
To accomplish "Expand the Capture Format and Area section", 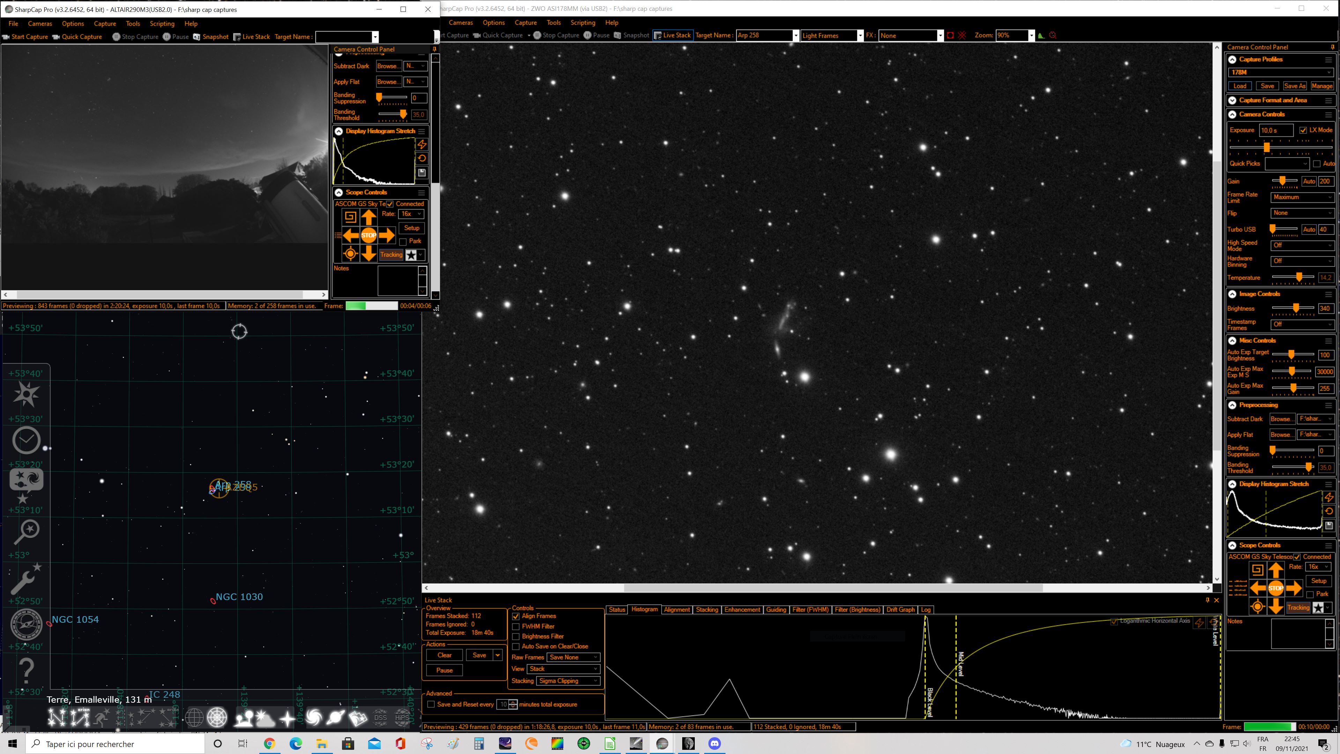I will tap(1232, 101).
